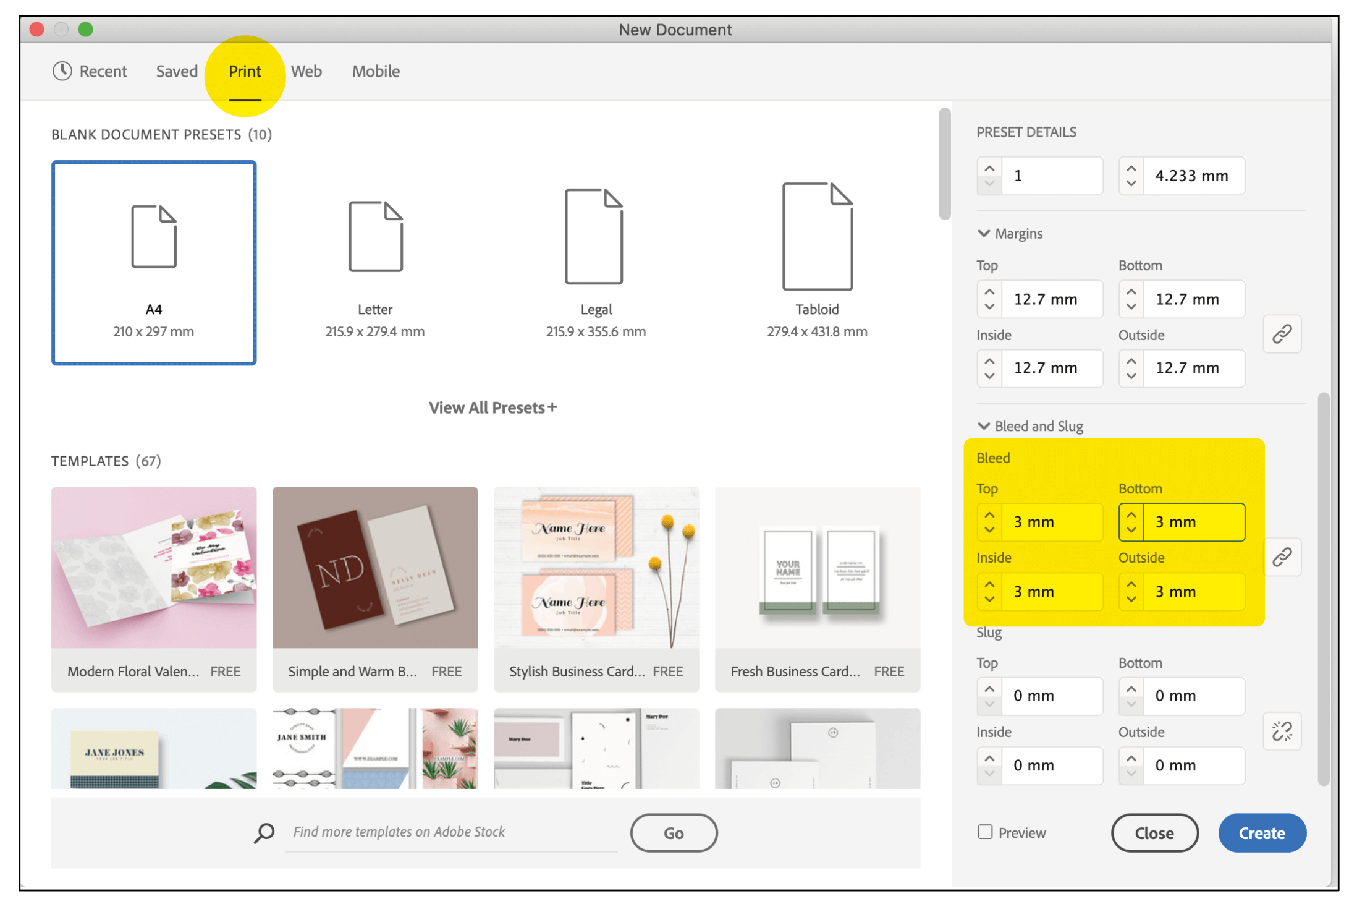Toggle the slug broken-chain link icon

pyautogui.click(x=1282, y=731)
